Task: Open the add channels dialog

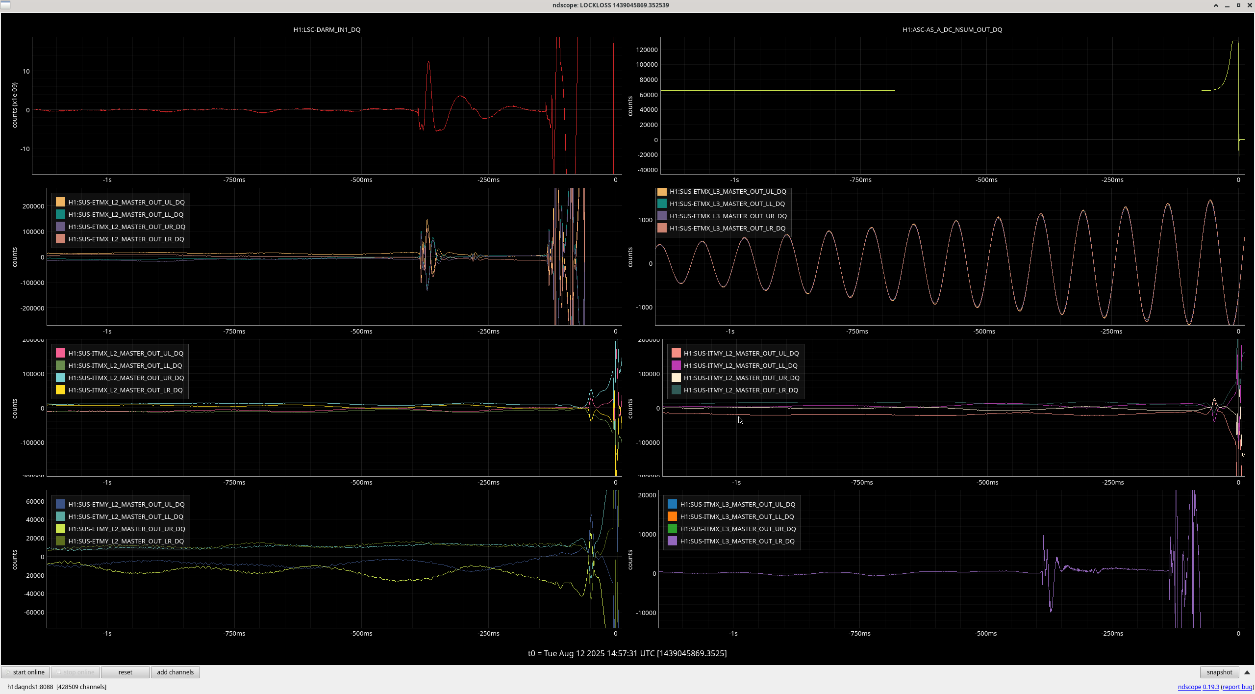Action: click(x=175, y=672)
